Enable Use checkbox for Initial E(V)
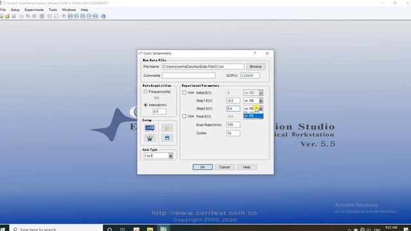This screenshot has height=231, width=411. click(x=184, y=92)
